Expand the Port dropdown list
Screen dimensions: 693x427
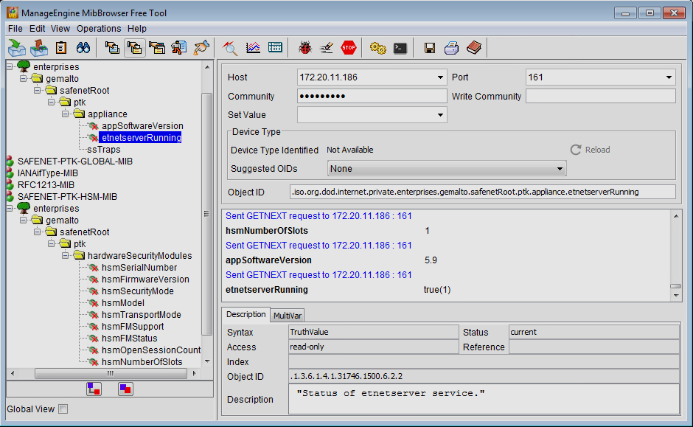669,77
